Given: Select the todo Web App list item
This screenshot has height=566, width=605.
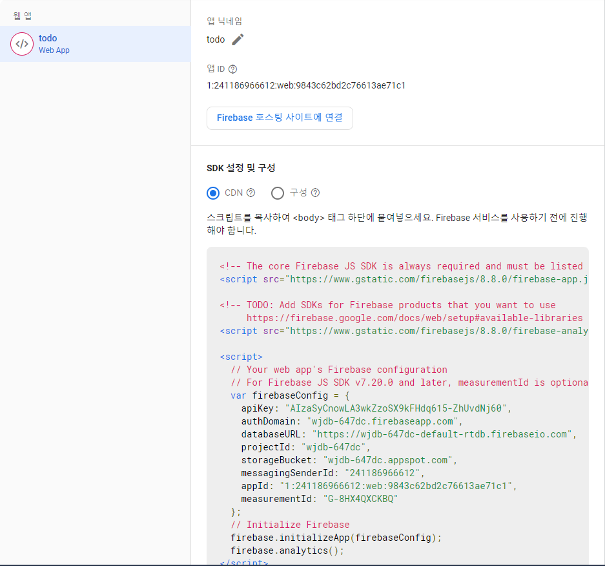Looking at the screenshot, I should tap(96, 44).
